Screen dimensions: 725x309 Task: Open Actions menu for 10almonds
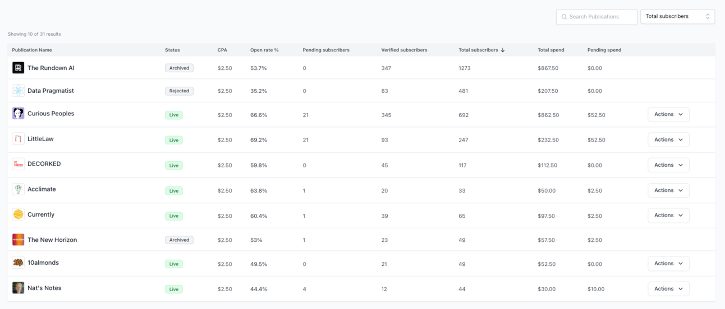click(668, 264)
